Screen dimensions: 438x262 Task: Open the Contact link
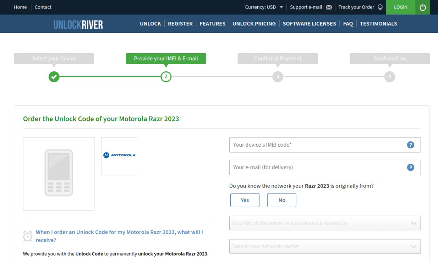pyautogui.click(x=43, y=7)
